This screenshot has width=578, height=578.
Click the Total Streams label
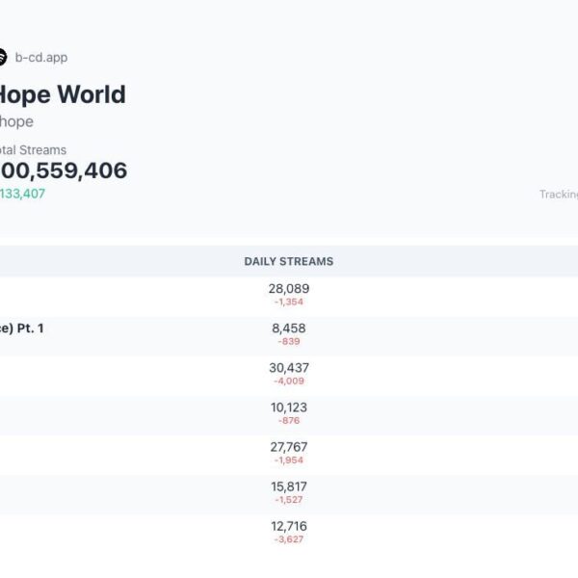coord(33,150)
